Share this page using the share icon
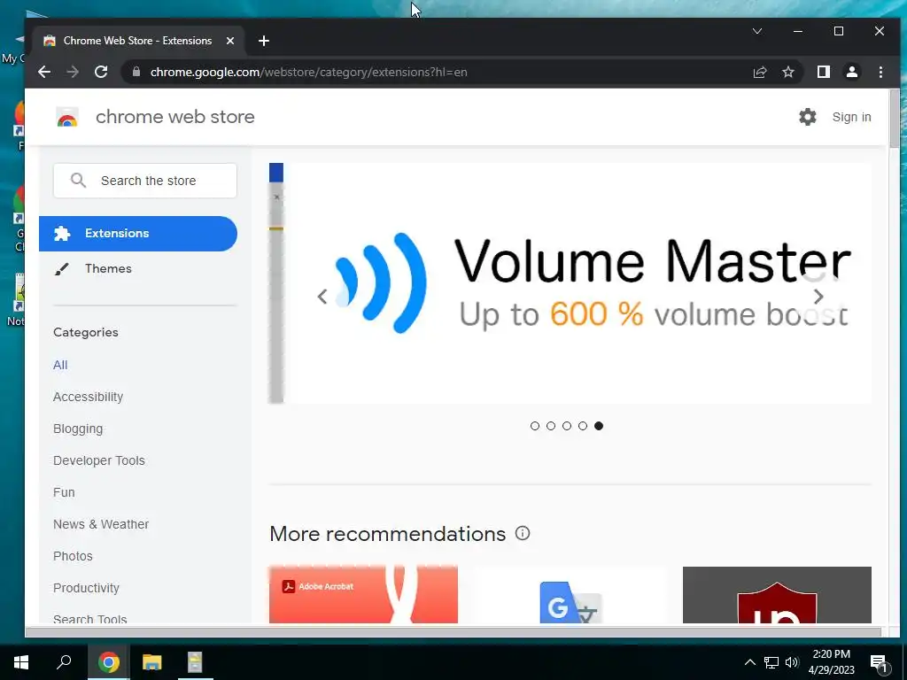 click(x=759, y=72)
